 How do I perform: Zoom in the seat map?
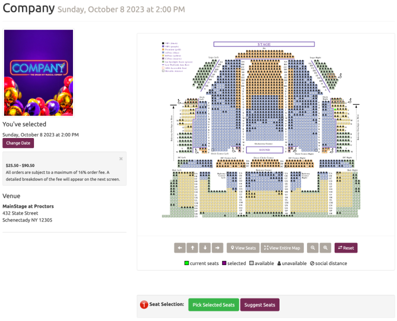325,248
